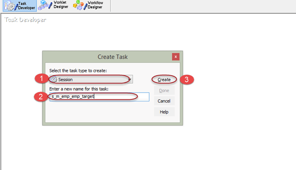Click the greyed-out Done button
Screen dimensions: 296x170
[164, 90]
